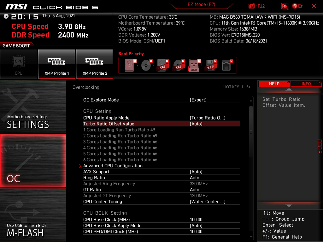323x242 pixels.
Task: Select the optical drive boot device icon
Action: [147, 65]
